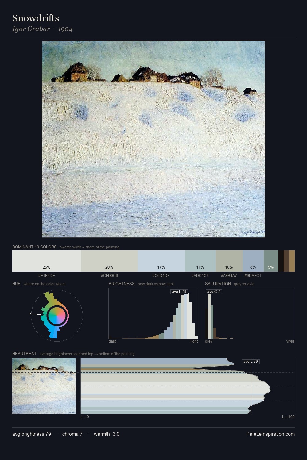
Task: Click the heartbeat brightness scan chart
Action: pyautogui.click(x=188, y=386)
